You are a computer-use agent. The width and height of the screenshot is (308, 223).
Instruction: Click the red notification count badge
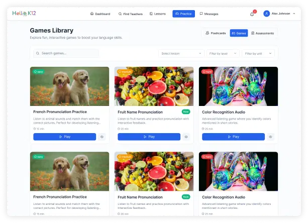(255, 12)
